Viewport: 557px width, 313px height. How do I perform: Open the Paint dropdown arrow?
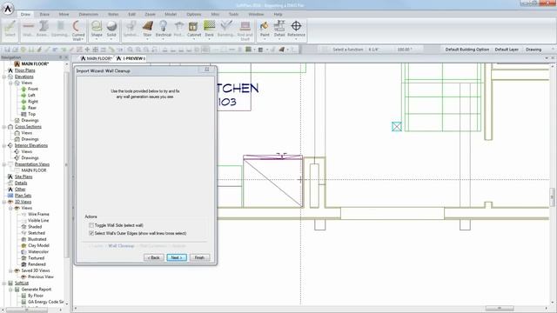coord(265,39)
